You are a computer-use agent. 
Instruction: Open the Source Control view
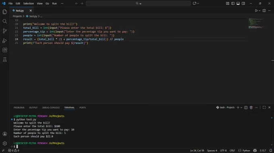pyautogui.click(x=5, y=31)
